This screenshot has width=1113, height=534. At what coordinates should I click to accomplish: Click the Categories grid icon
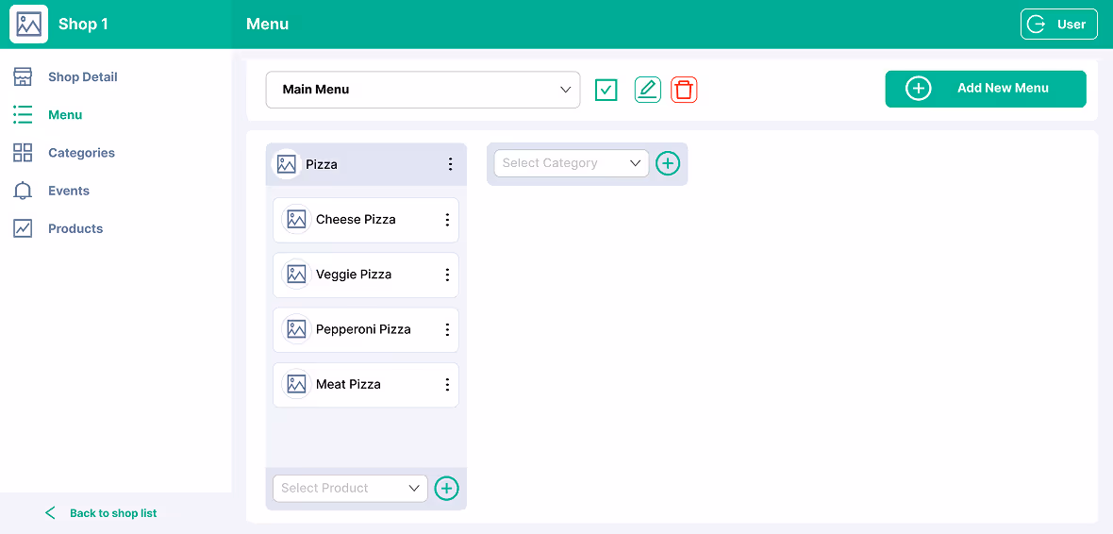point(23,153)
